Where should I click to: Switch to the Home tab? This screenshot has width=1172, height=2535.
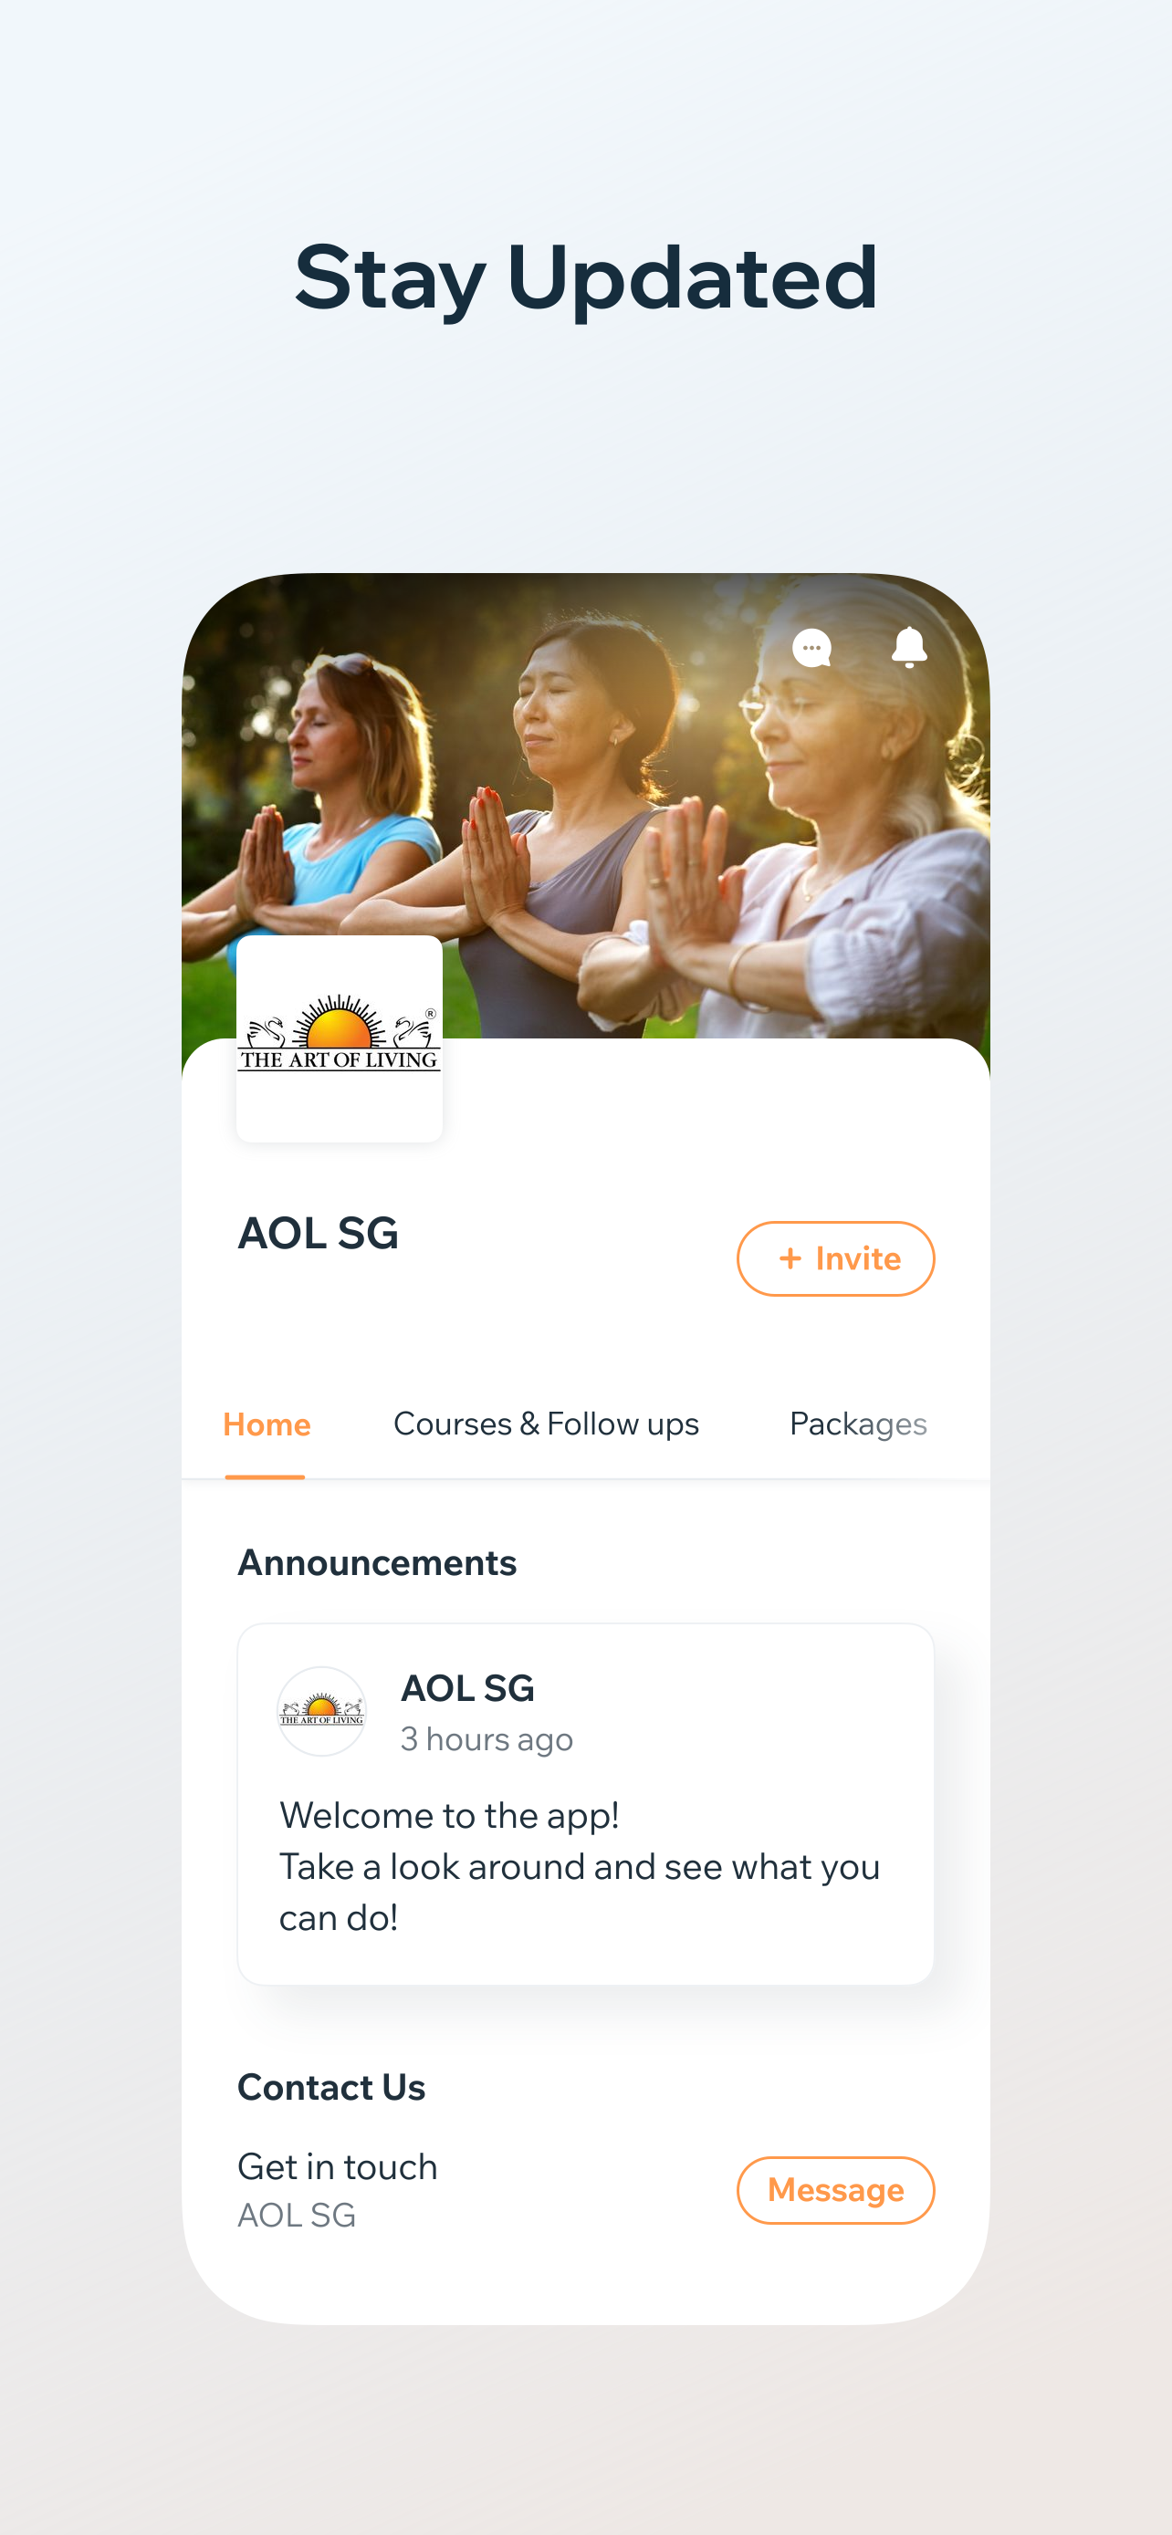[267, 1424]
